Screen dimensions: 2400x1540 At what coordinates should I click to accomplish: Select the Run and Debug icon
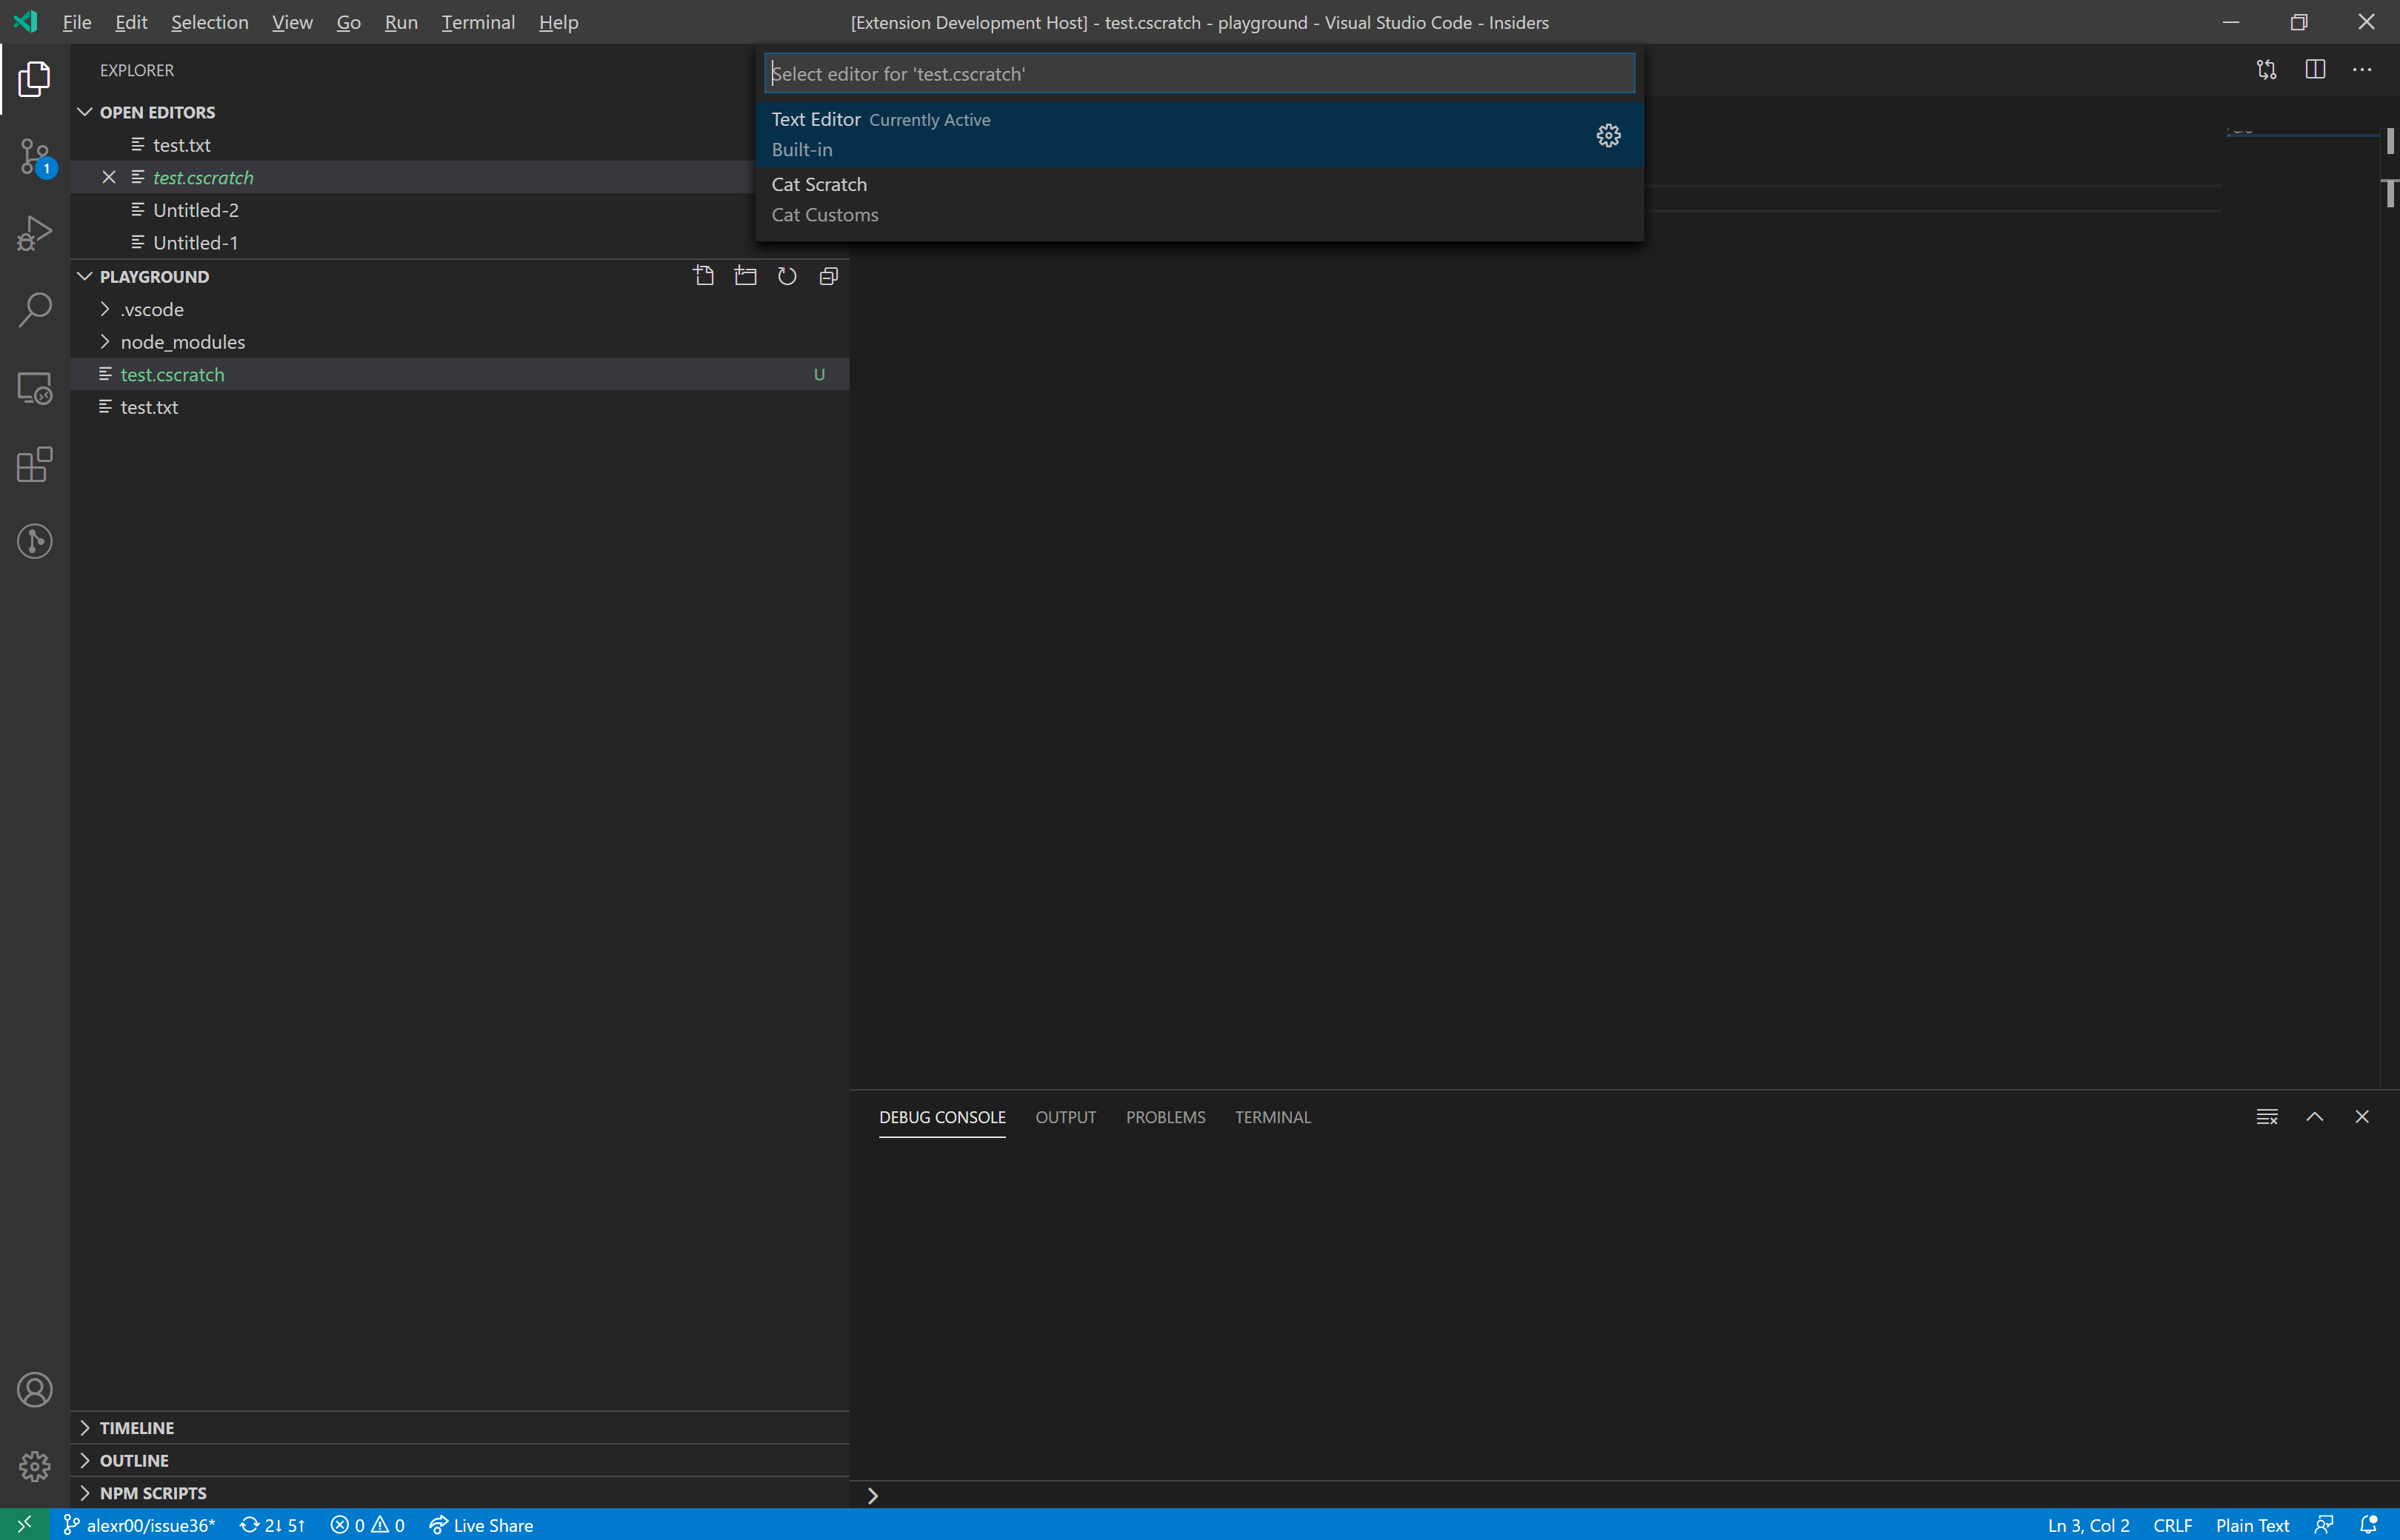click(34, 232)
